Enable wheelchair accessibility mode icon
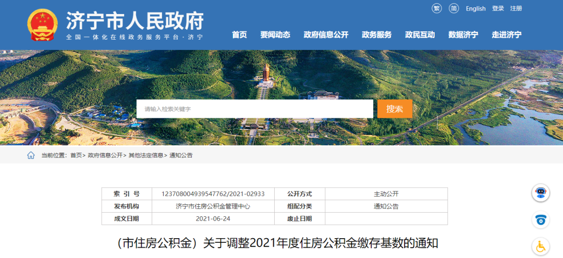 (x=541, y=246)
